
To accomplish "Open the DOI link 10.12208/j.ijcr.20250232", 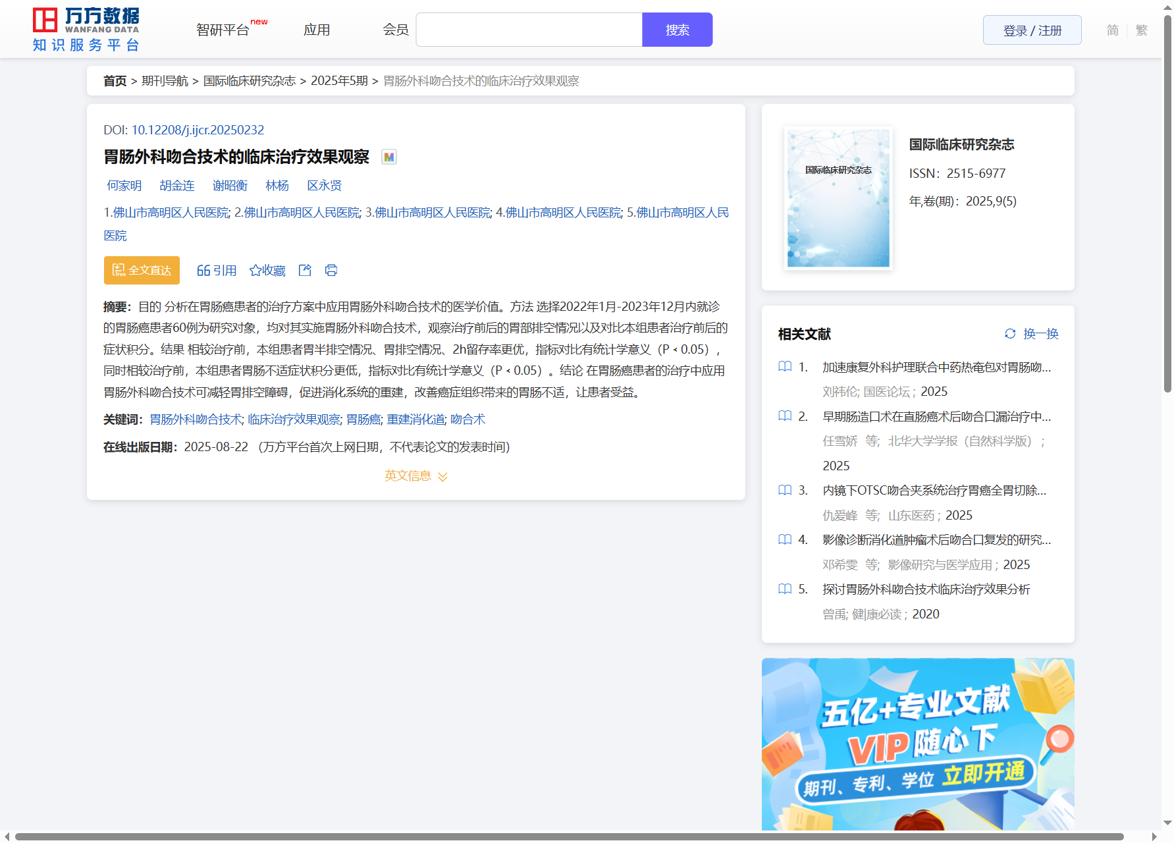I will click(198, 130).
